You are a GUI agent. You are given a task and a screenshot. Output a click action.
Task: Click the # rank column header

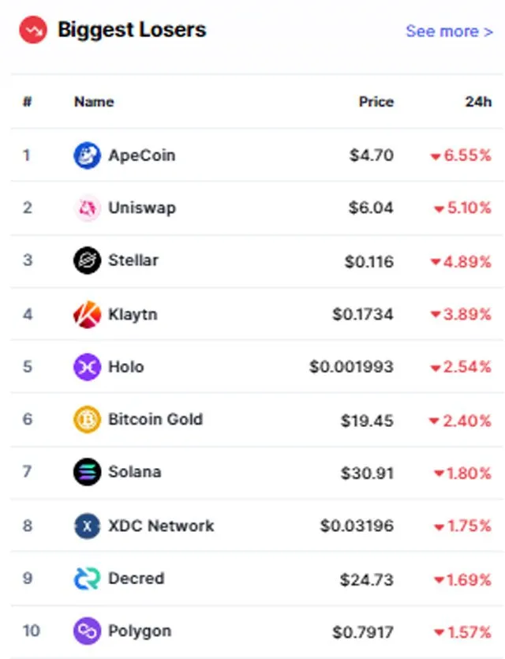pyautogui.click(x=28, y=102)
